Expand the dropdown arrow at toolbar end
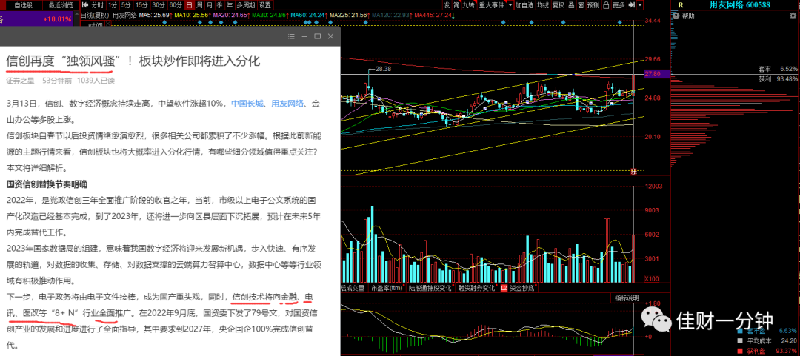The height and width of the screenshot is (356, 800). click(x=640, y=5)
